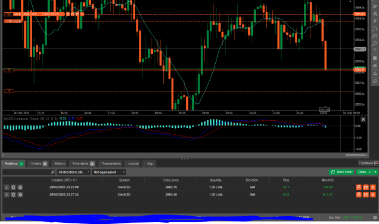This screenshot has width=379, height=224.
Task: Click the New order button
Action: [x=341, y=172]
